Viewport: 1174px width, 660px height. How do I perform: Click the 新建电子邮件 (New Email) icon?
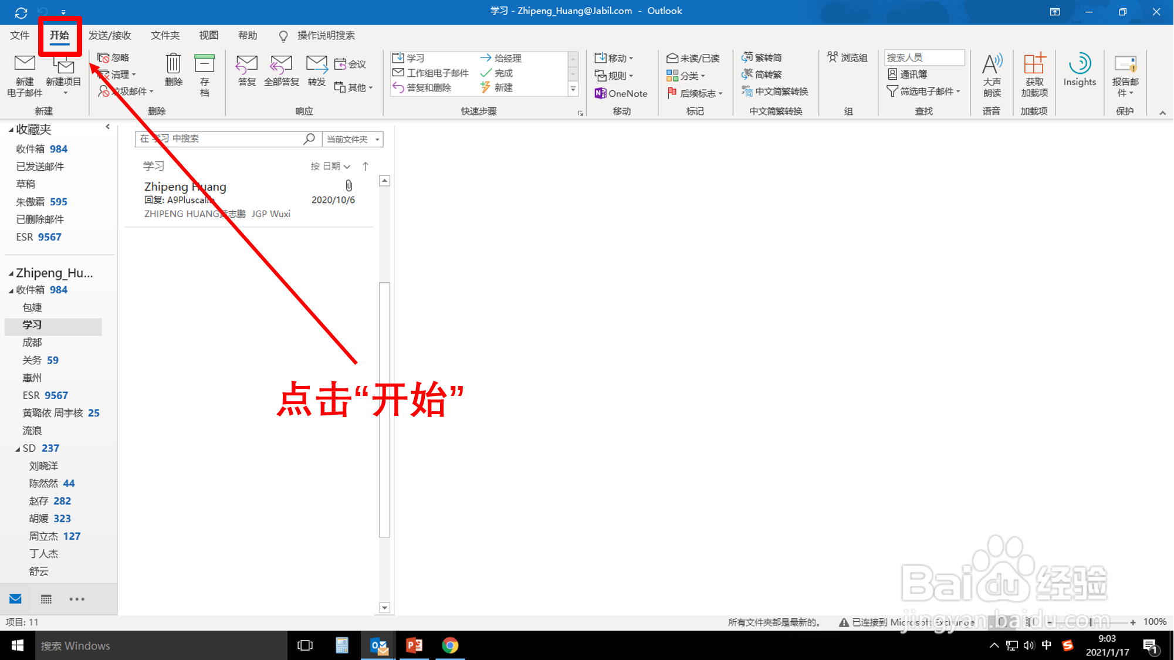[24, 72]
